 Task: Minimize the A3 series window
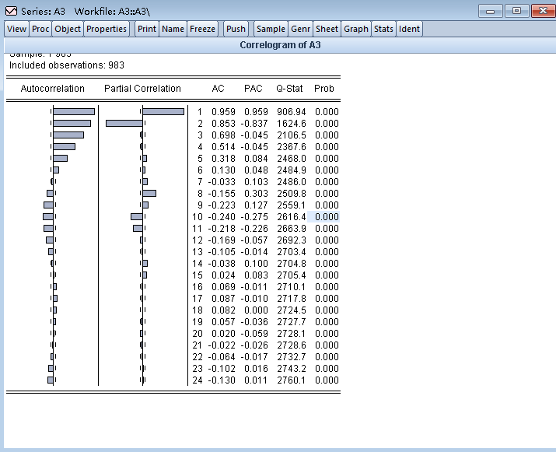click(489, 11)
